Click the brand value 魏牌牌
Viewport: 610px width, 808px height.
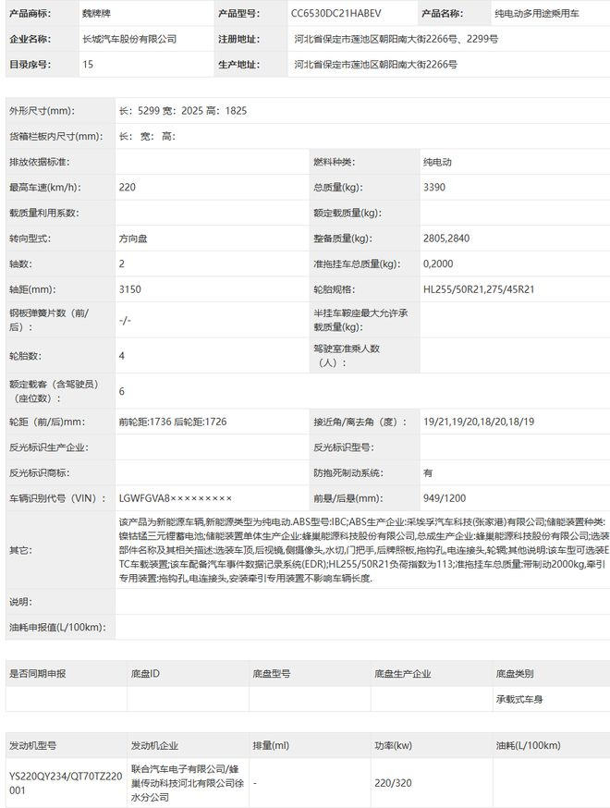point(96,13)
